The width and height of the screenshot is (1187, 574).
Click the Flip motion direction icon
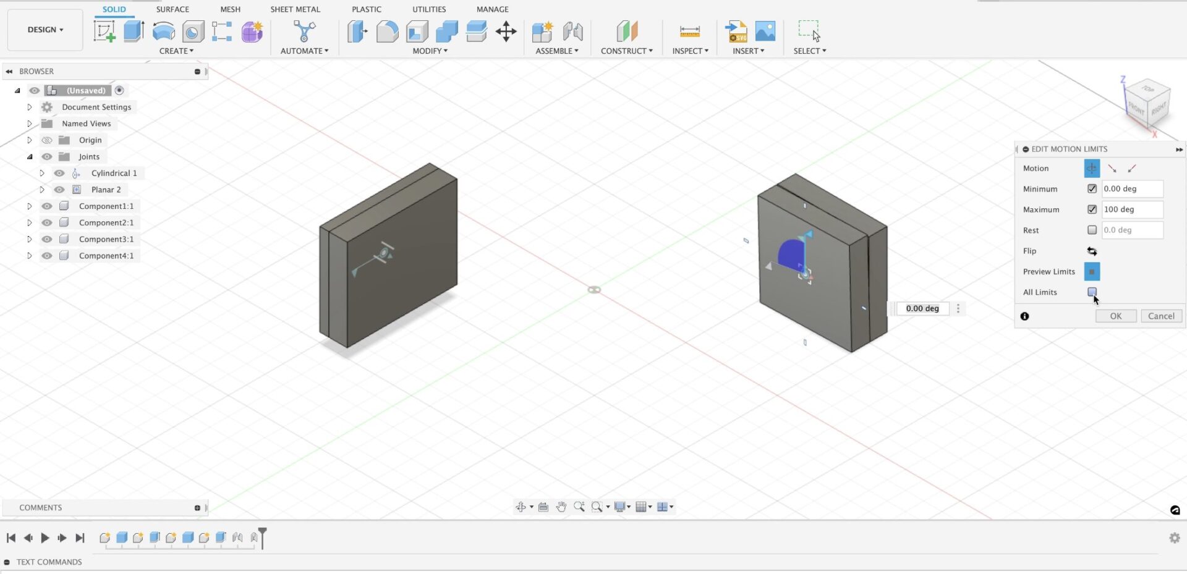point(1092,251)
